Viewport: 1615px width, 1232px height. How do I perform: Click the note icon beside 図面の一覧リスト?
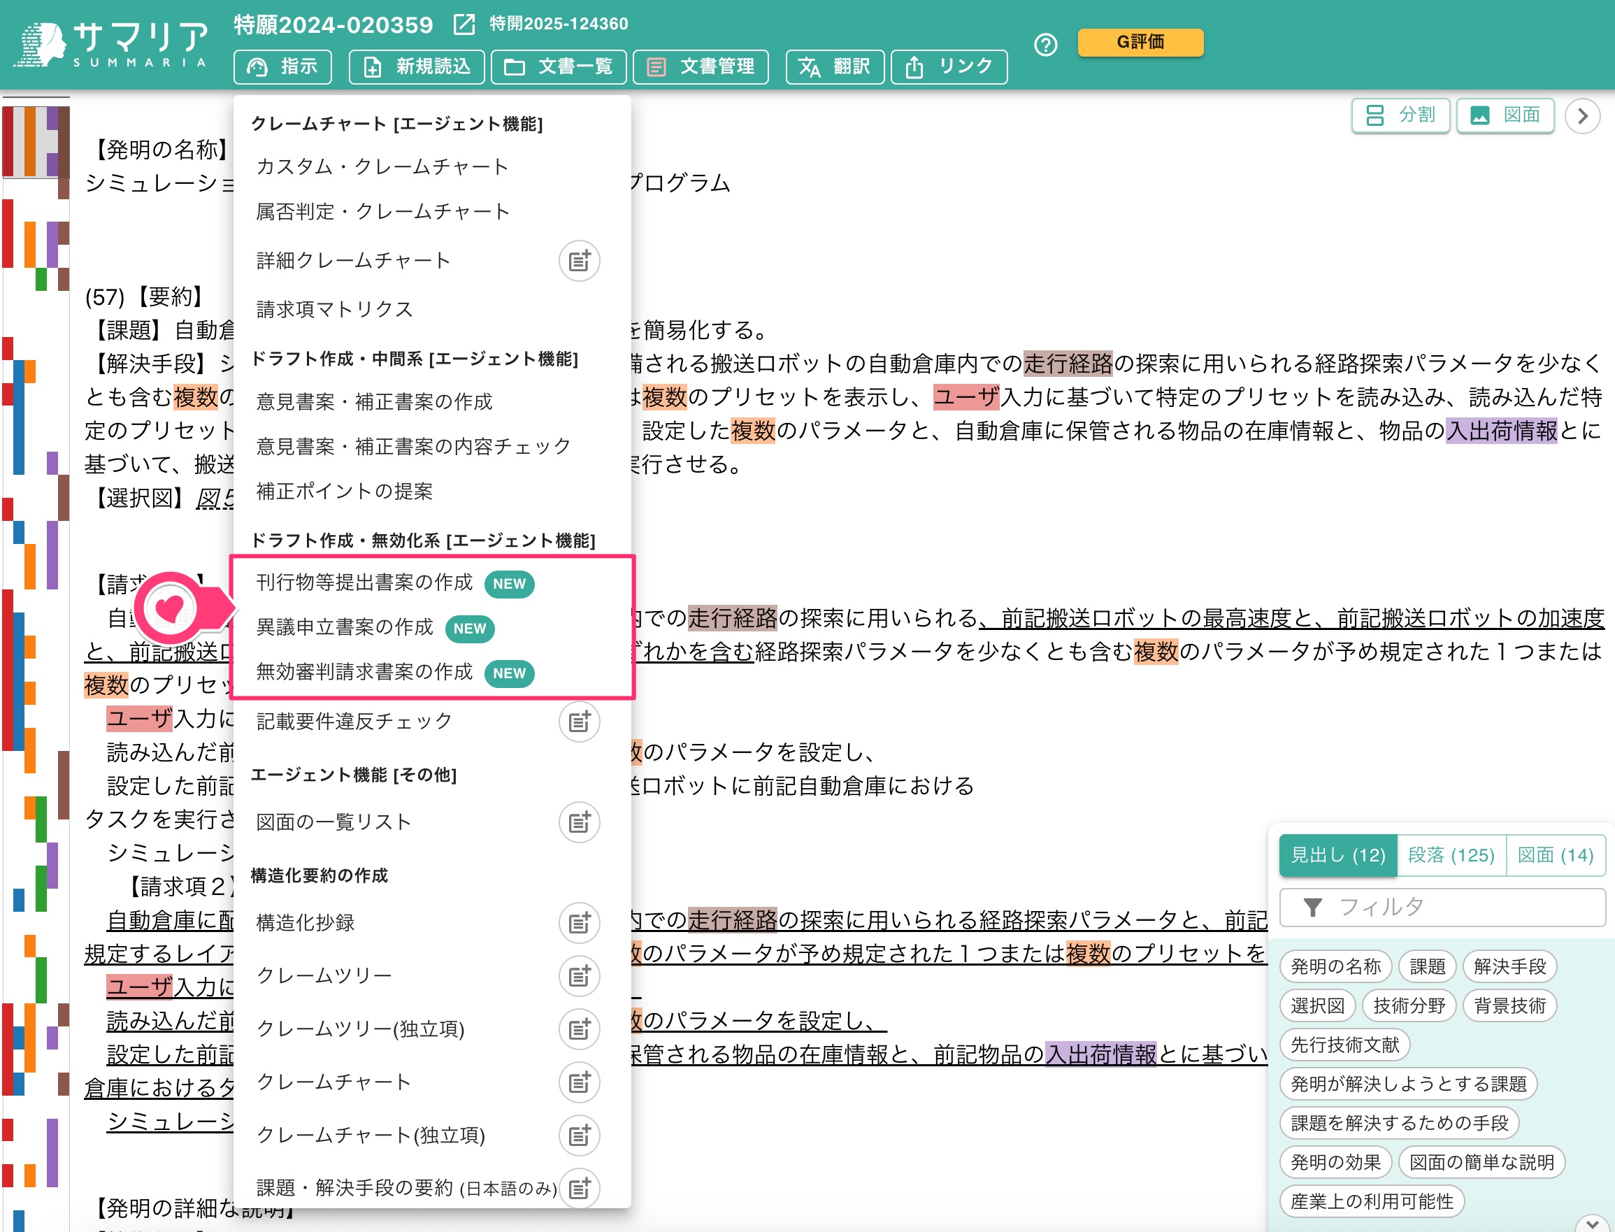[x=579, y=822]
